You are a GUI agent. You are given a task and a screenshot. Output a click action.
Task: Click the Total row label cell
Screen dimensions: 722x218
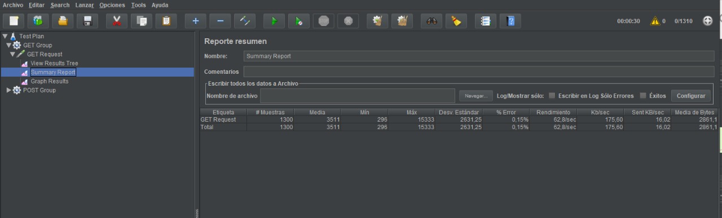(223, 127)
